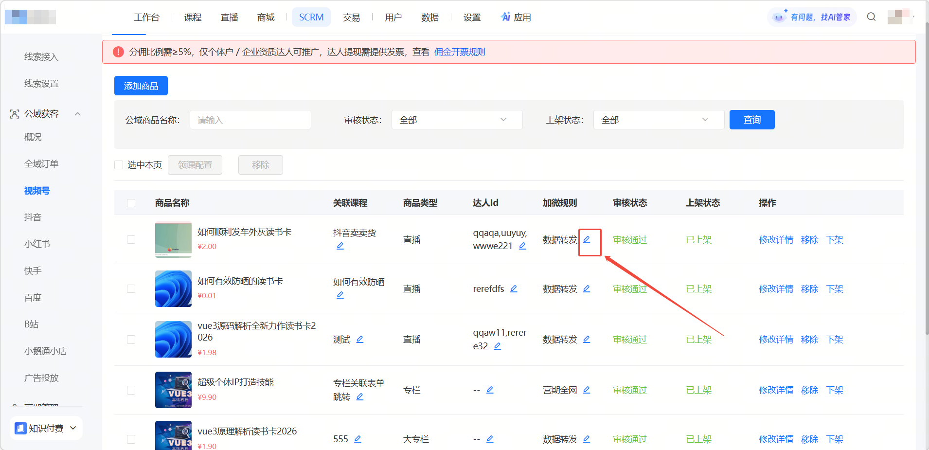The height and width of the screenshot is (450, 929).
Task: Open 小鹅通小店 in the sidebar
Action: [46, 351]
